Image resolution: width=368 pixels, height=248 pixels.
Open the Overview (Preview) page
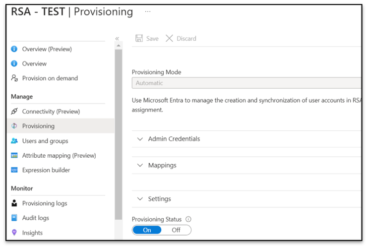coord(47,49)
